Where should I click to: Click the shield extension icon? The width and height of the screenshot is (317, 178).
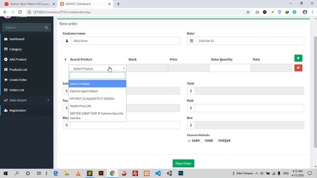point(279,12)
